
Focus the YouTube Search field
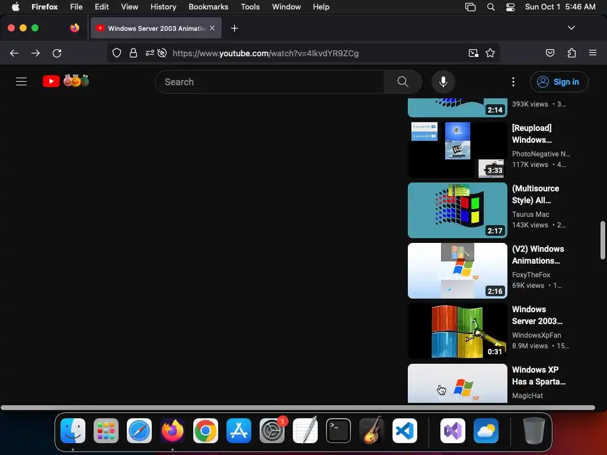[270, 82]
